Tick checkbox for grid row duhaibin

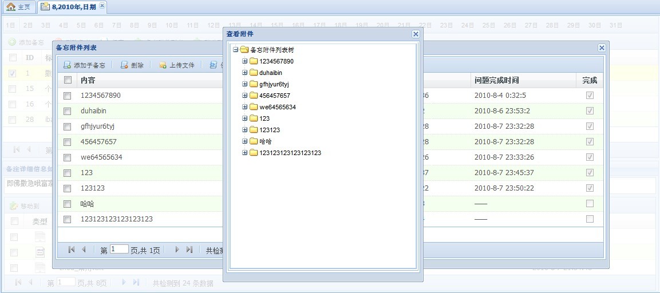[68, 111]
